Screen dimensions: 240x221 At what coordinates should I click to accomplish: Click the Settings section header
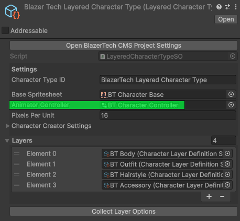click(x=24, y=69)
